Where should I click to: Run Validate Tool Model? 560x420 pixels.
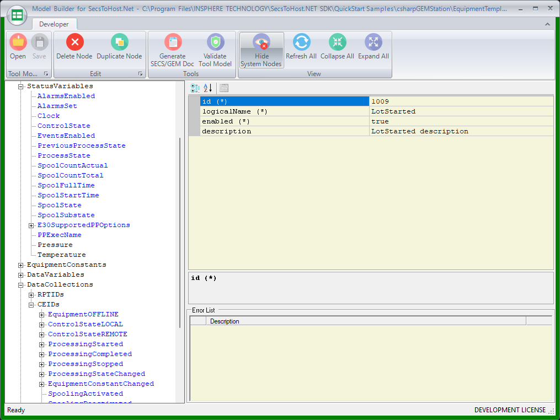point(215,43)
